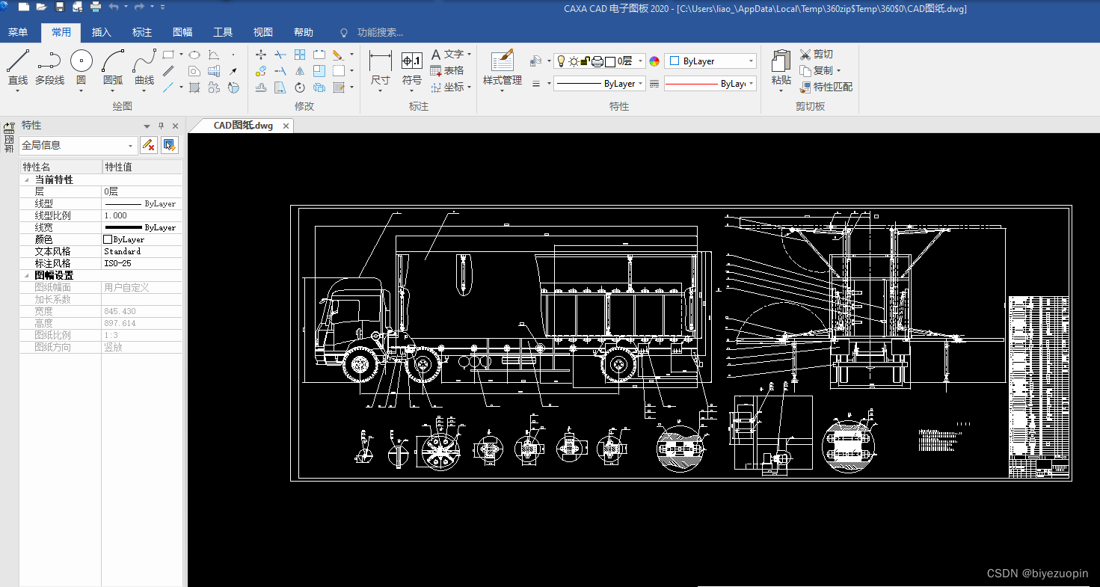
Task: Click the 功能搜索 search field
Action: pyautogui.click(x=380, y=32)
